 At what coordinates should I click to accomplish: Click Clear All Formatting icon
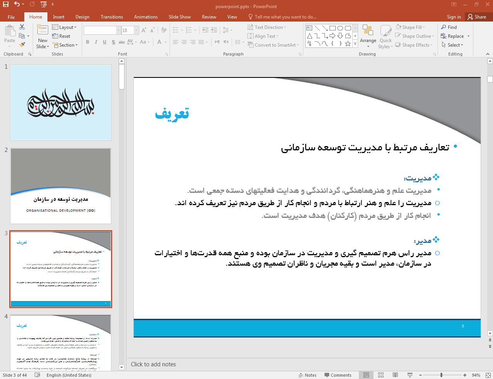tap(164, 30)
